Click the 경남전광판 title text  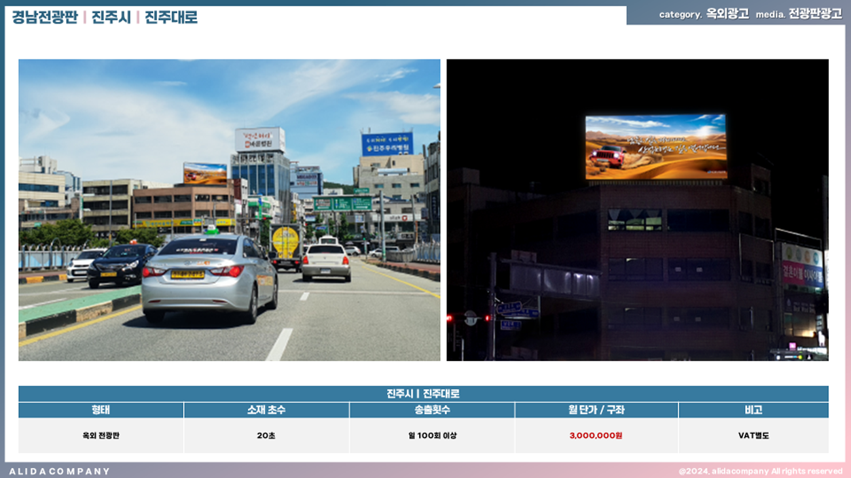(x=45, y=17)
